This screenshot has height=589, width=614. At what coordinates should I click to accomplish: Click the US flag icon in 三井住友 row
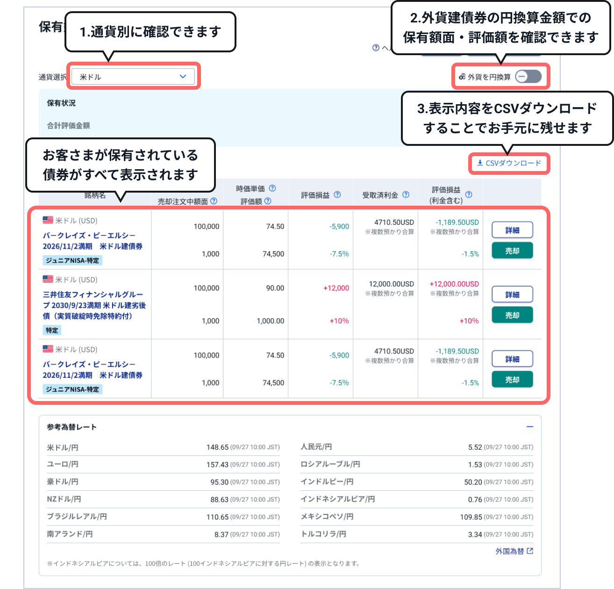48,279
